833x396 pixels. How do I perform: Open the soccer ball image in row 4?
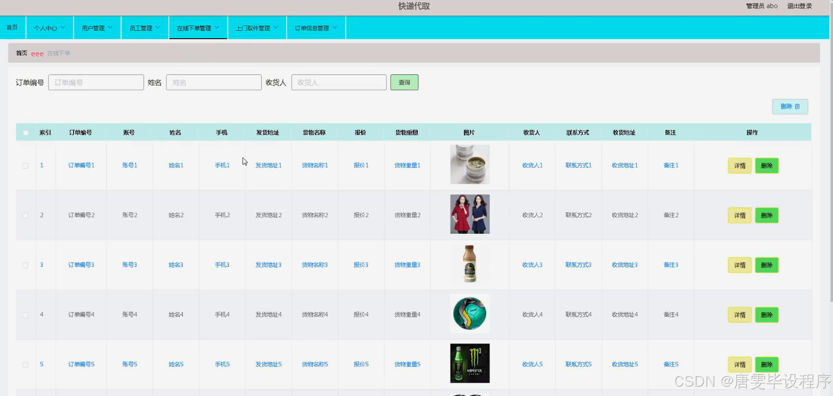470,313
